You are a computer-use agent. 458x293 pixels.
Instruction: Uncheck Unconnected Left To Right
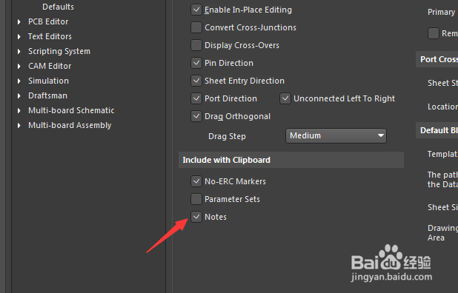coord(285,98)
